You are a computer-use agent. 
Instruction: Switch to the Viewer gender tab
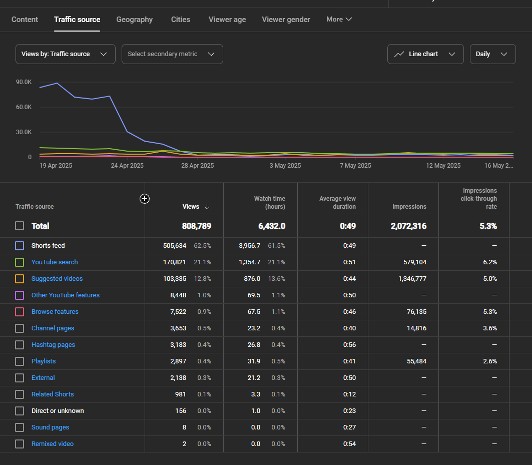coord(286,20)
